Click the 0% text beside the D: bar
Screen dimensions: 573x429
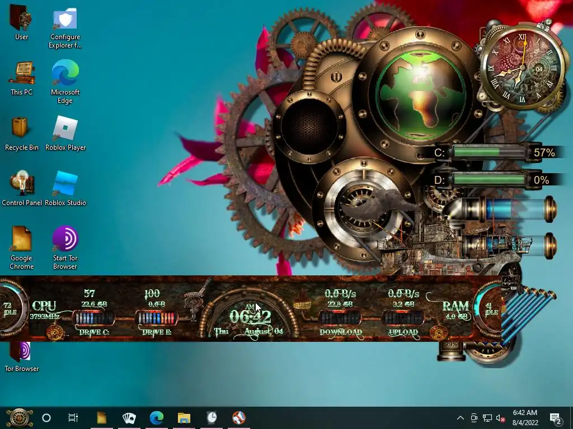(541, 180)
